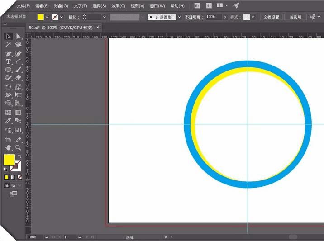Switch to Color fill mode button

click(x=6, y=177)
